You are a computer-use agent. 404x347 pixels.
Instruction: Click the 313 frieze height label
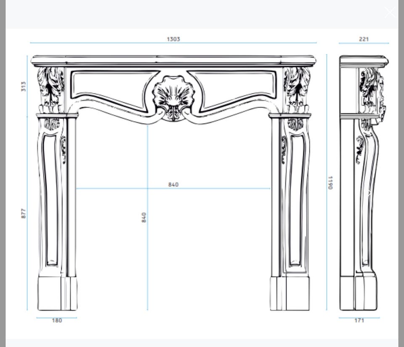coord(24,87)
